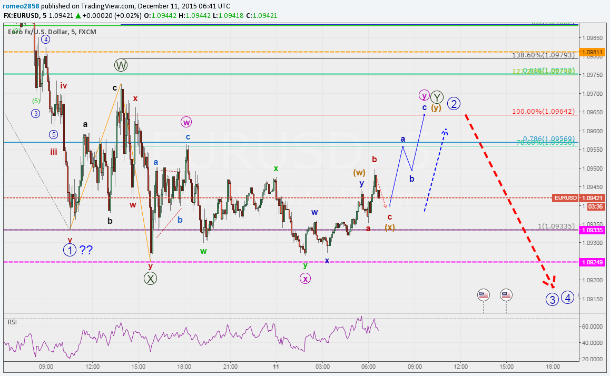Click the 138.60%(1.09793) Fibonacci label
The height and width of the screenshot is (376, 610).
(x=543, y=55)
